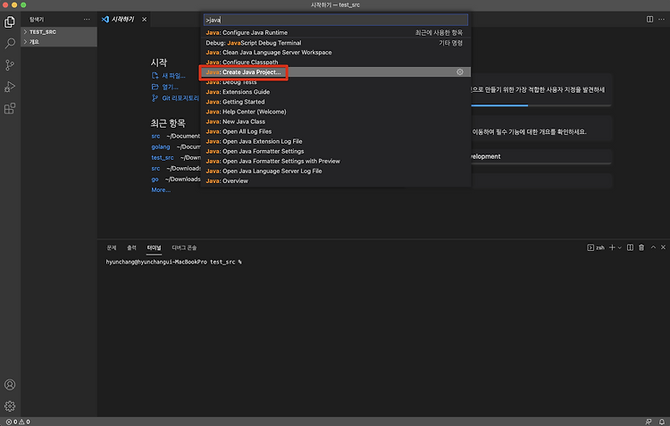Open the Run and Debug view
Image resolution: width=670 pixels, height=426 pixels.
tap(10, 87)
